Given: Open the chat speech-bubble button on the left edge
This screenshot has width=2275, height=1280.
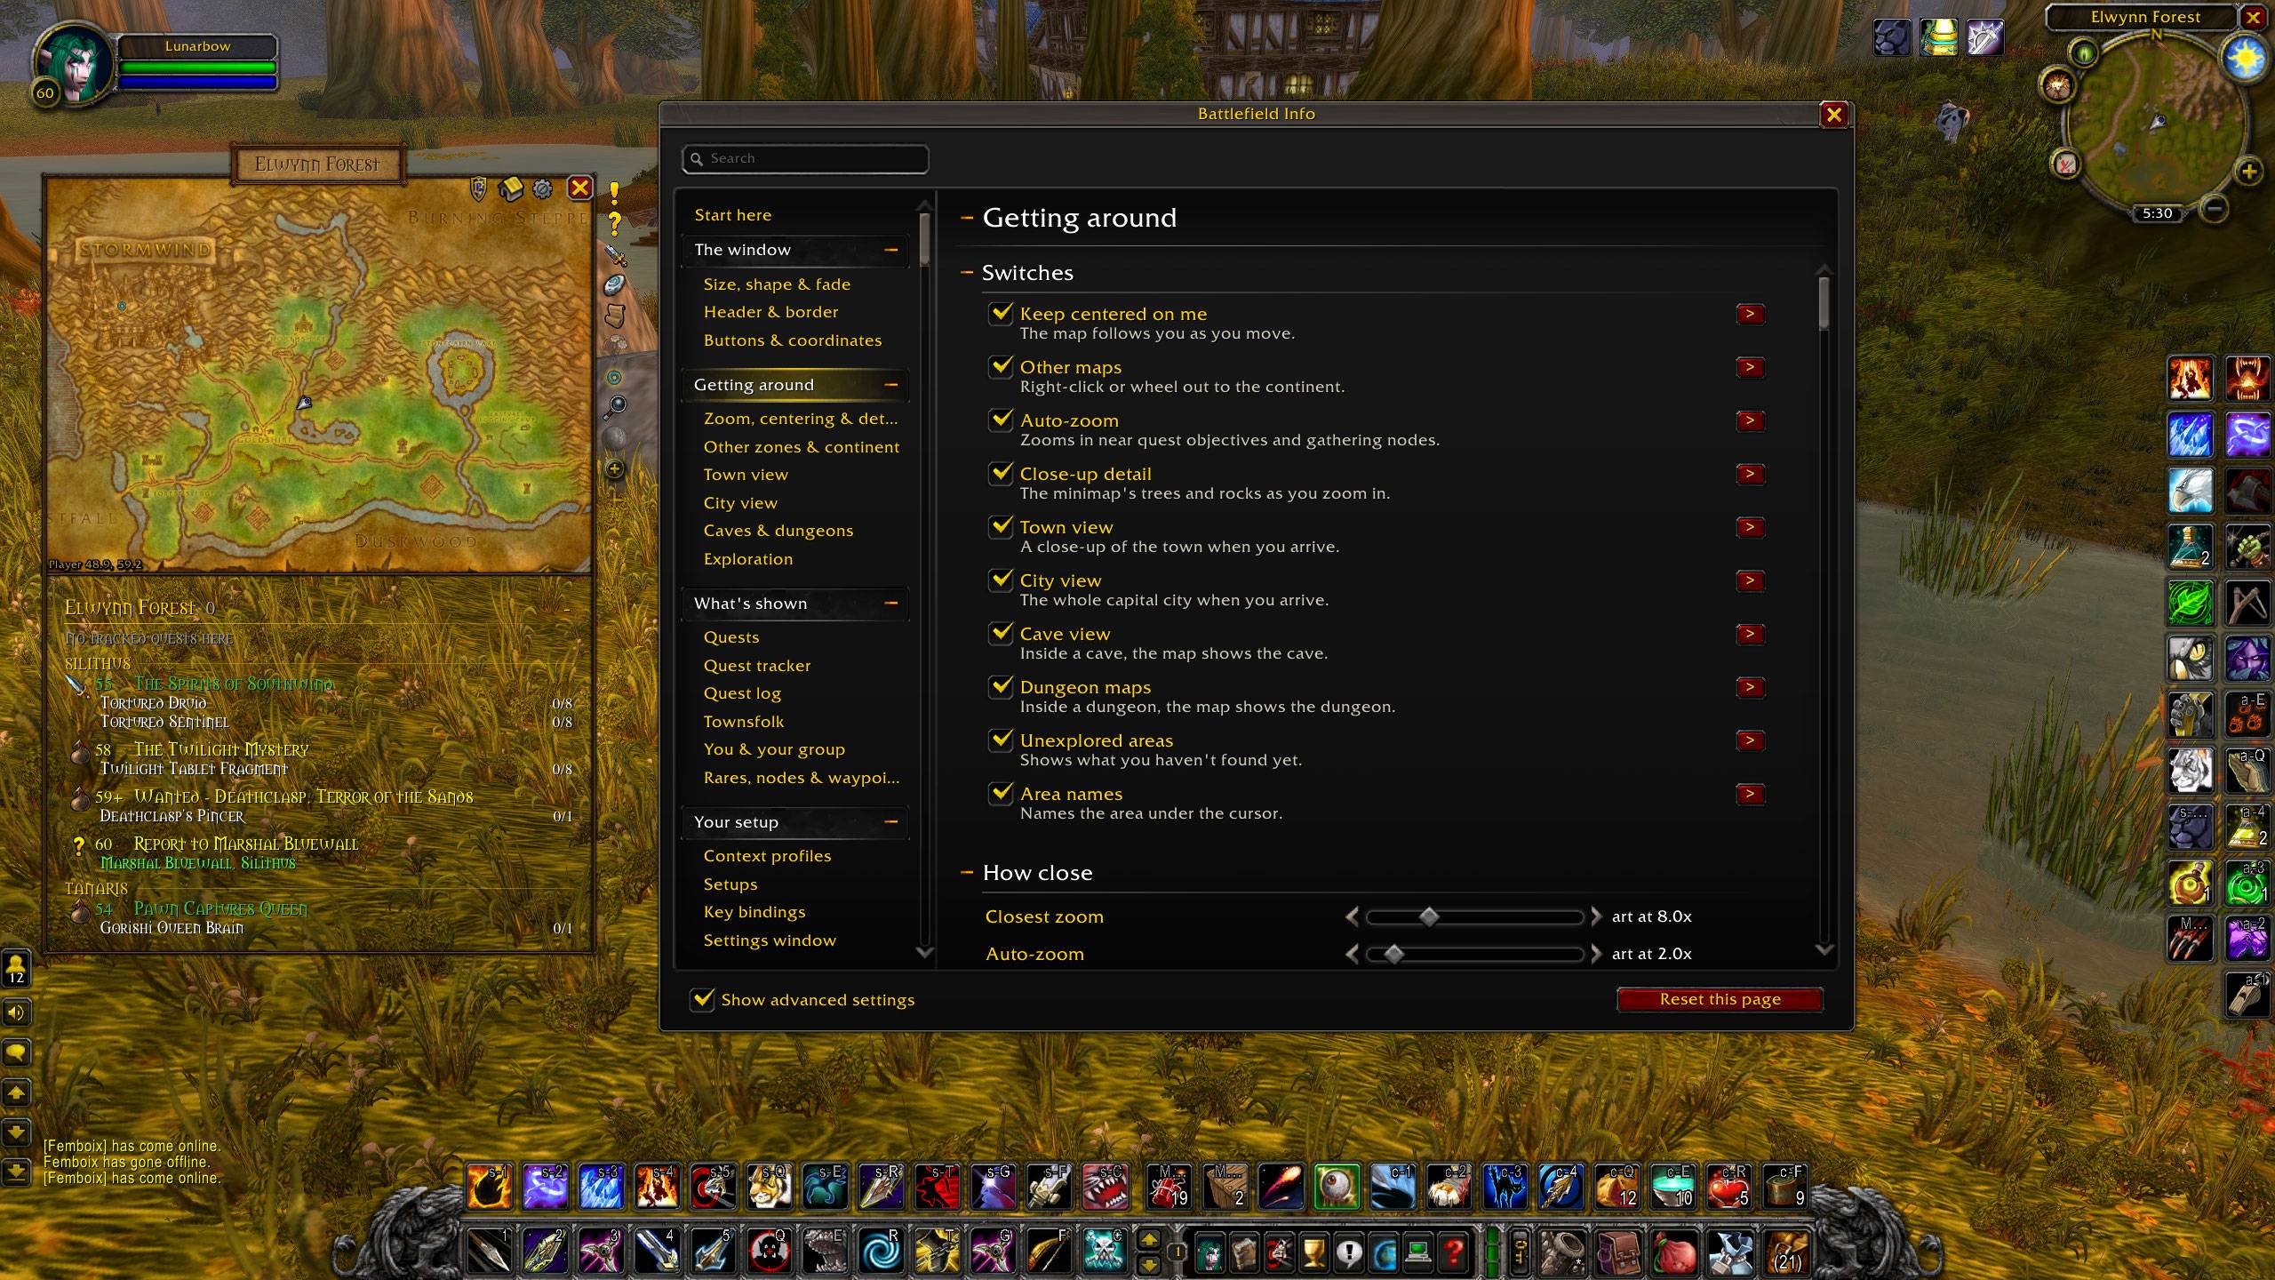Looking at the screenshot, I should pos(16,1052).
